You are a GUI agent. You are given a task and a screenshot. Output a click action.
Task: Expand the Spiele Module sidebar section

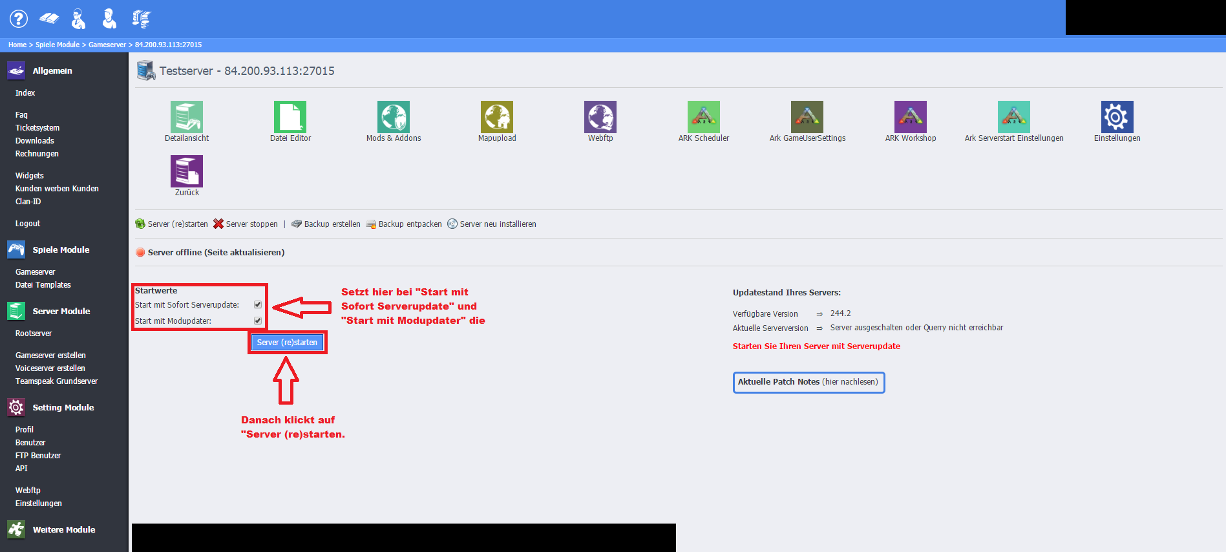[x=61, y=249]
